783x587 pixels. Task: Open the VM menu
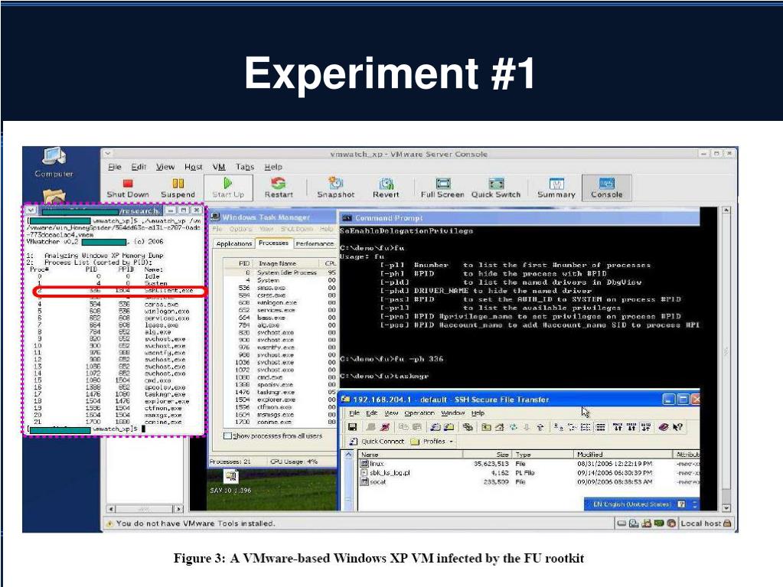219,167
